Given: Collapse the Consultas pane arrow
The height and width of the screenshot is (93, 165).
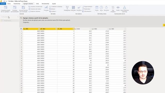Looking at the screenshot, I should click(x=18, y=17).
